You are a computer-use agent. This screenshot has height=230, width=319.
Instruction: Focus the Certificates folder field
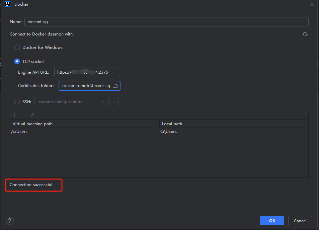89,86
